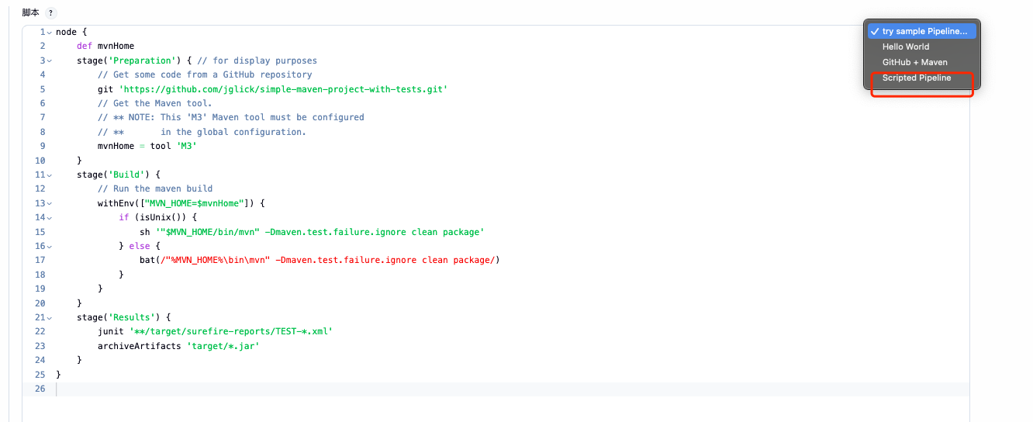Open the help icon next to 脚本
This screenshot has width=1033, height=422.
(51, 13)
